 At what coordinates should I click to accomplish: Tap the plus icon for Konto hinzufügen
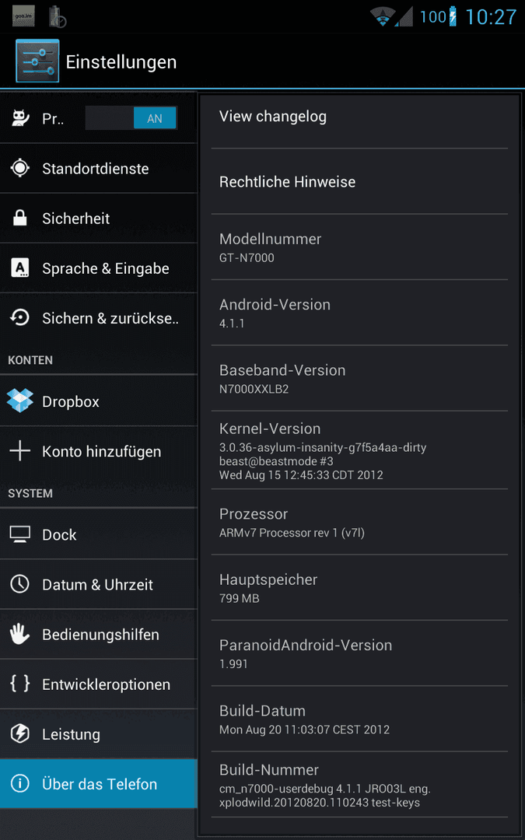19,451
